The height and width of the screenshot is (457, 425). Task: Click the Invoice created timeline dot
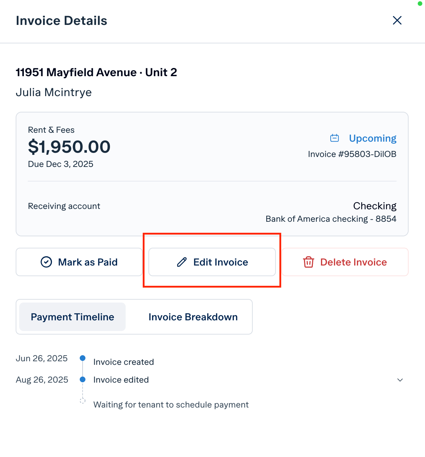click(x=83, y=358)
